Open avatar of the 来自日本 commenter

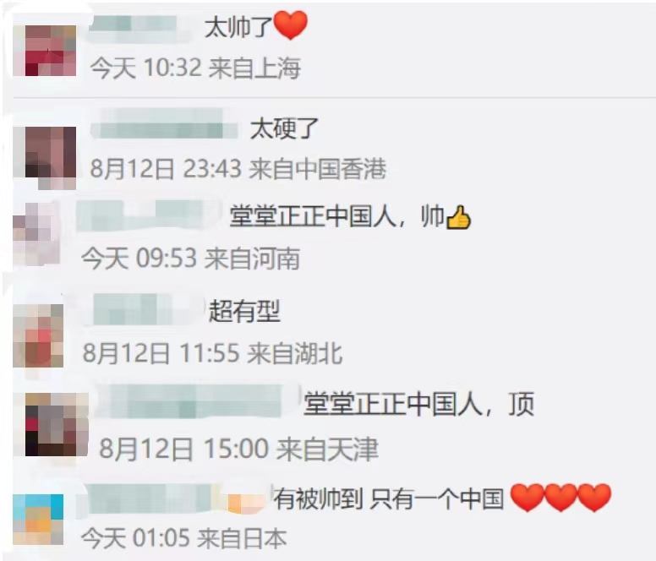[38, 520]
